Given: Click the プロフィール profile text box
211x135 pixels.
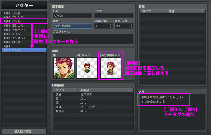Looking at the screenshot, I should pyautogui.click(x=93, y=39).
